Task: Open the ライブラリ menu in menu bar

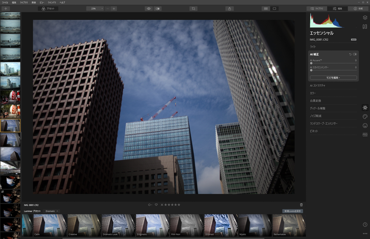Action: pos(24,2)
